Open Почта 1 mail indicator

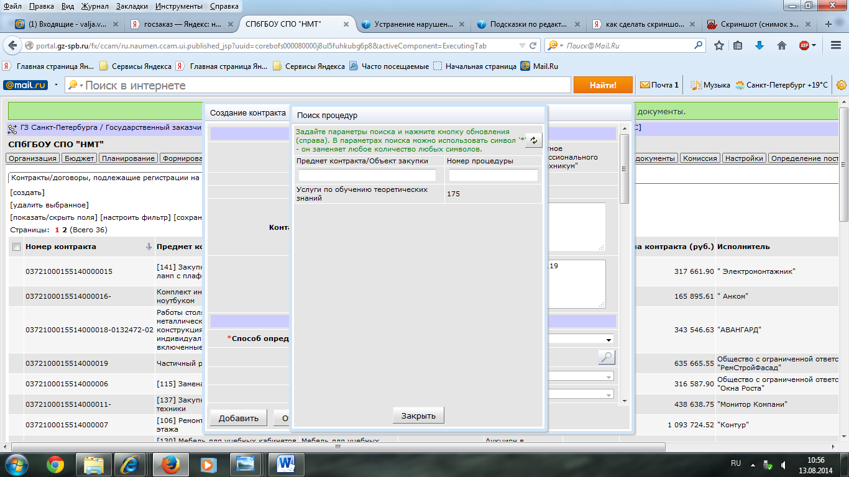659,85
